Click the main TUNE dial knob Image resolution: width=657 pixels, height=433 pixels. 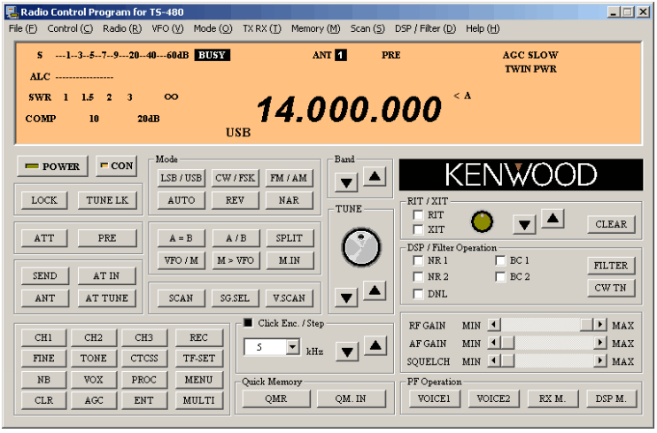click(x=360, y=247)
